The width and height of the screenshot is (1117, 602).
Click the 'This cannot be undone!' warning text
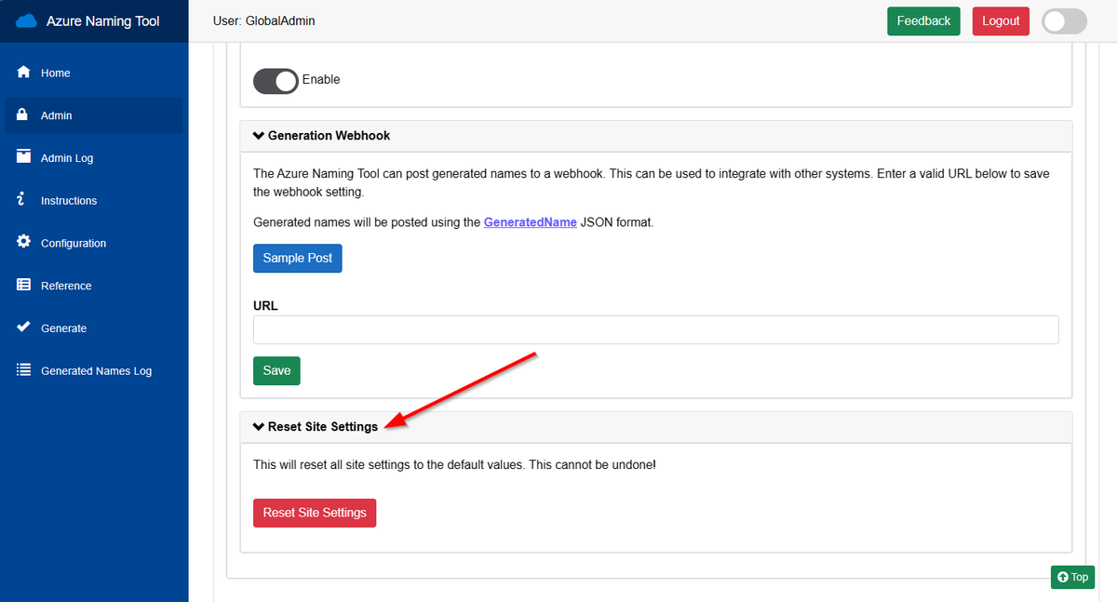tap(592, 463)
